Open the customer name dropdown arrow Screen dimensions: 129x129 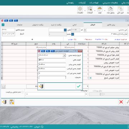85,30
